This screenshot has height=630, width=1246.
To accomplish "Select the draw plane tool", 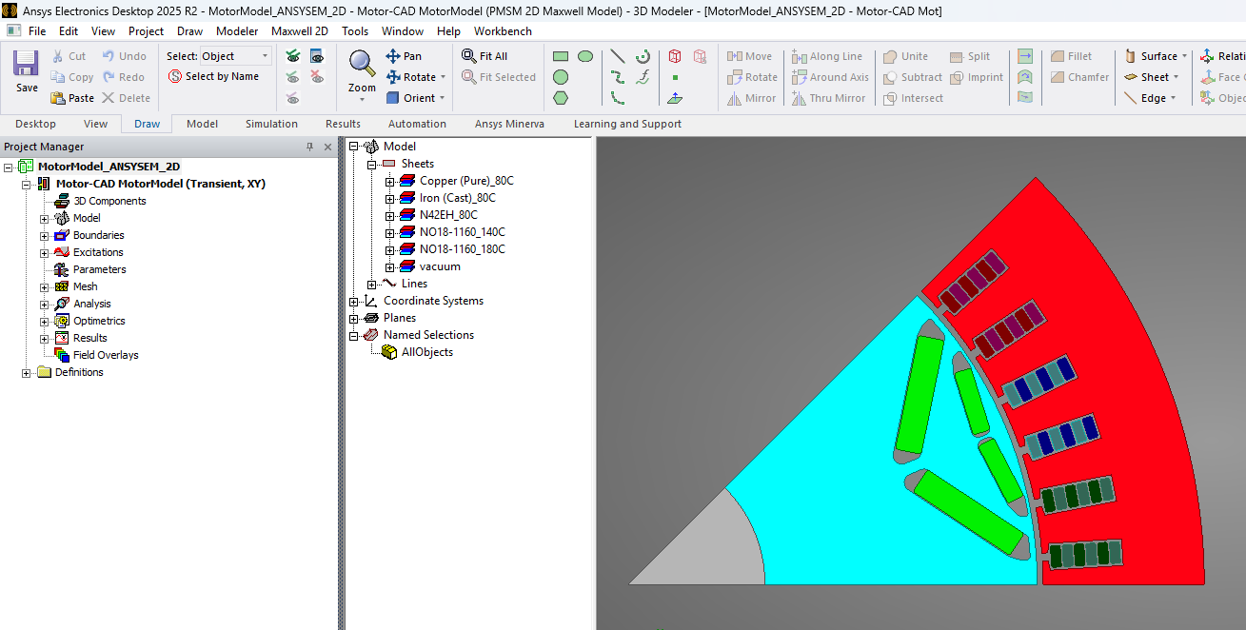I will pyautogui.click(x=675, y=98).
